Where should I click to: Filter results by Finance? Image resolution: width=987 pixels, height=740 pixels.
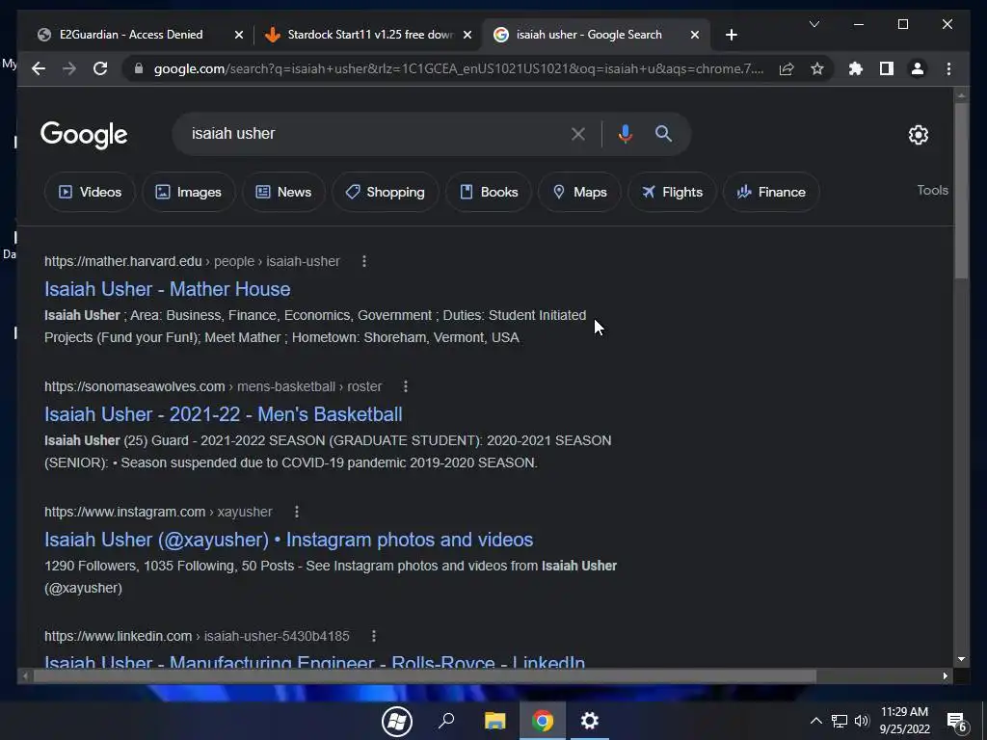(x=770, y=192)
